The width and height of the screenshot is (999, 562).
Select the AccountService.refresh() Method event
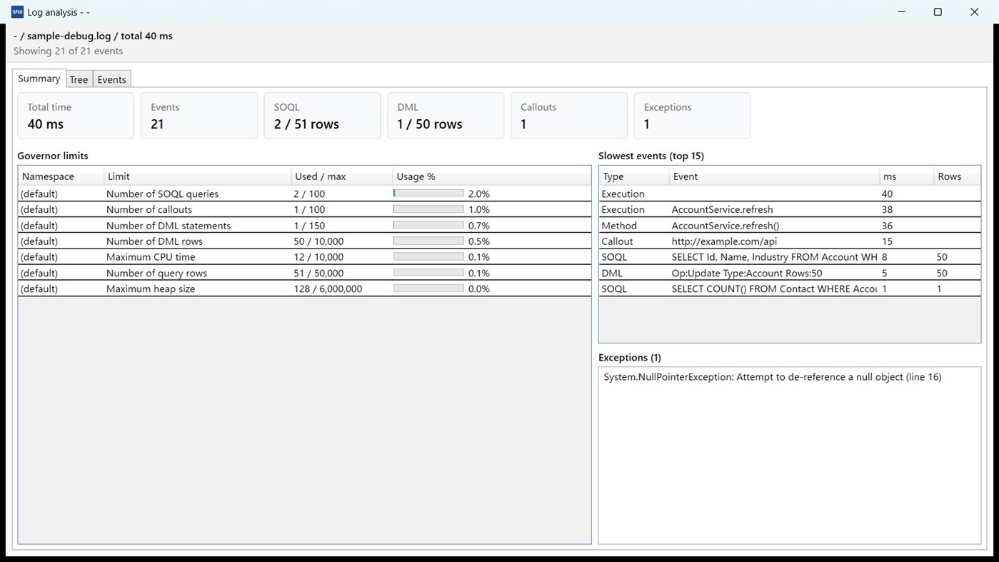tap(790, 226)
